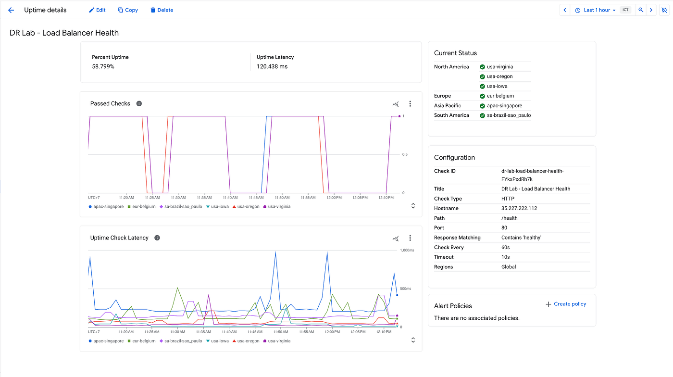
Task: Open the Last 1 hour time range dropdown
Action: 596,10
